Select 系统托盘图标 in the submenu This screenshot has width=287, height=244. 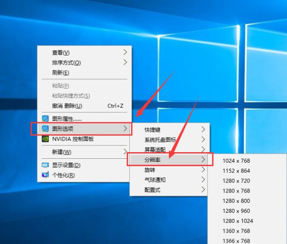tap(170, 140)
